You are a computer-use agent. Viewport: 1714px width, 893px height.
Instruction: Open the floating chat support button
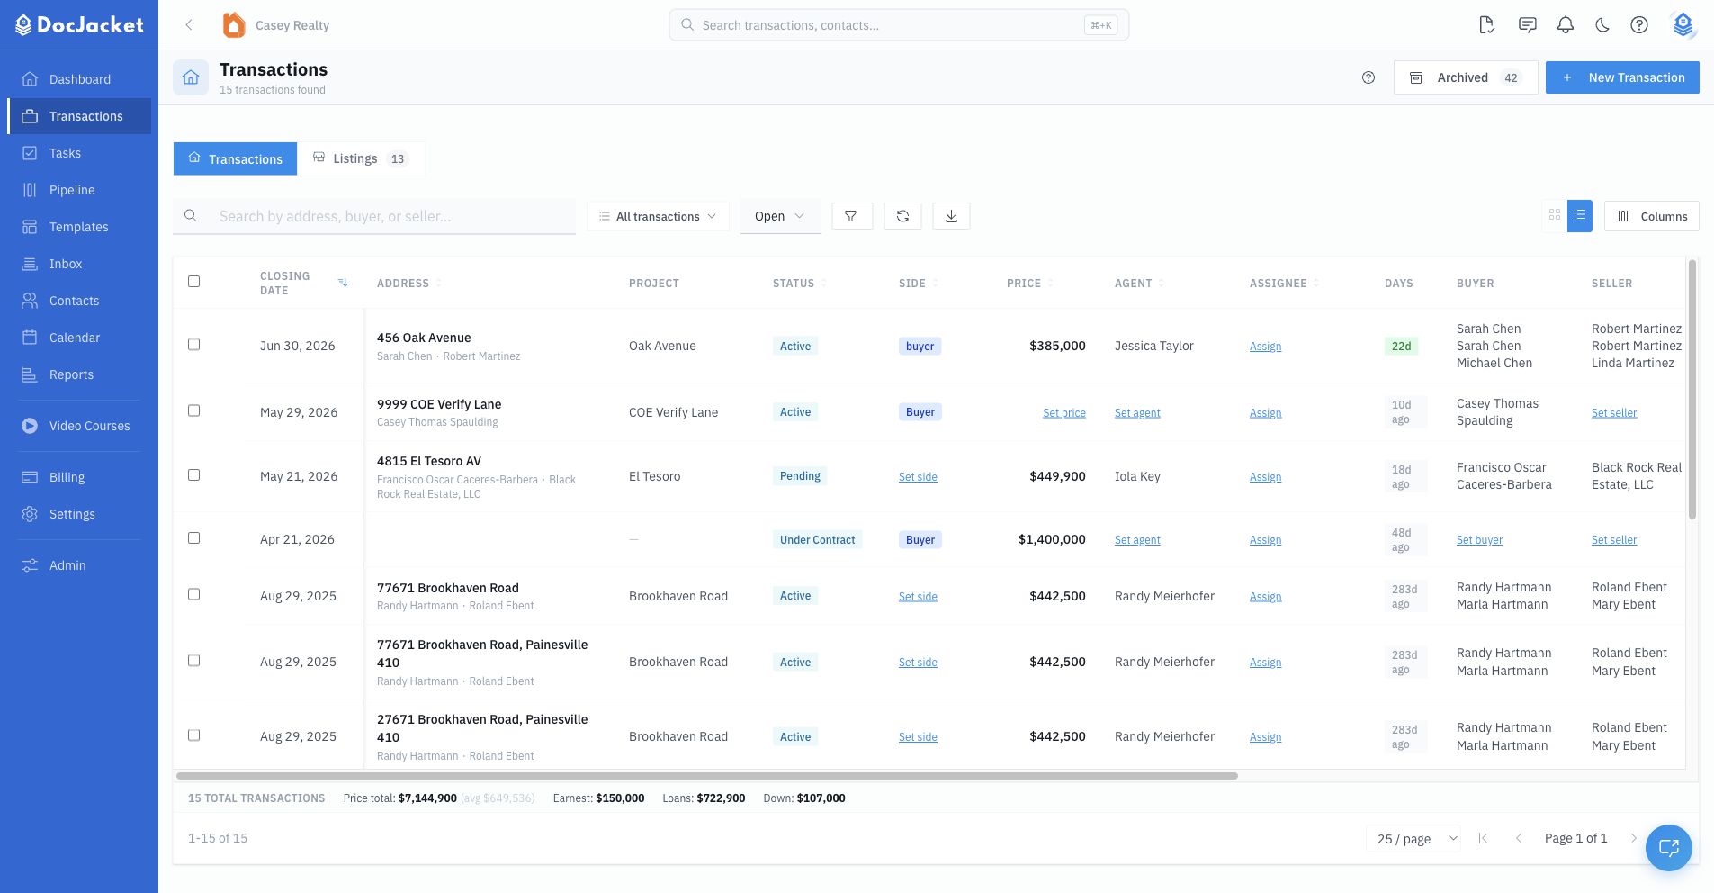1669,848
